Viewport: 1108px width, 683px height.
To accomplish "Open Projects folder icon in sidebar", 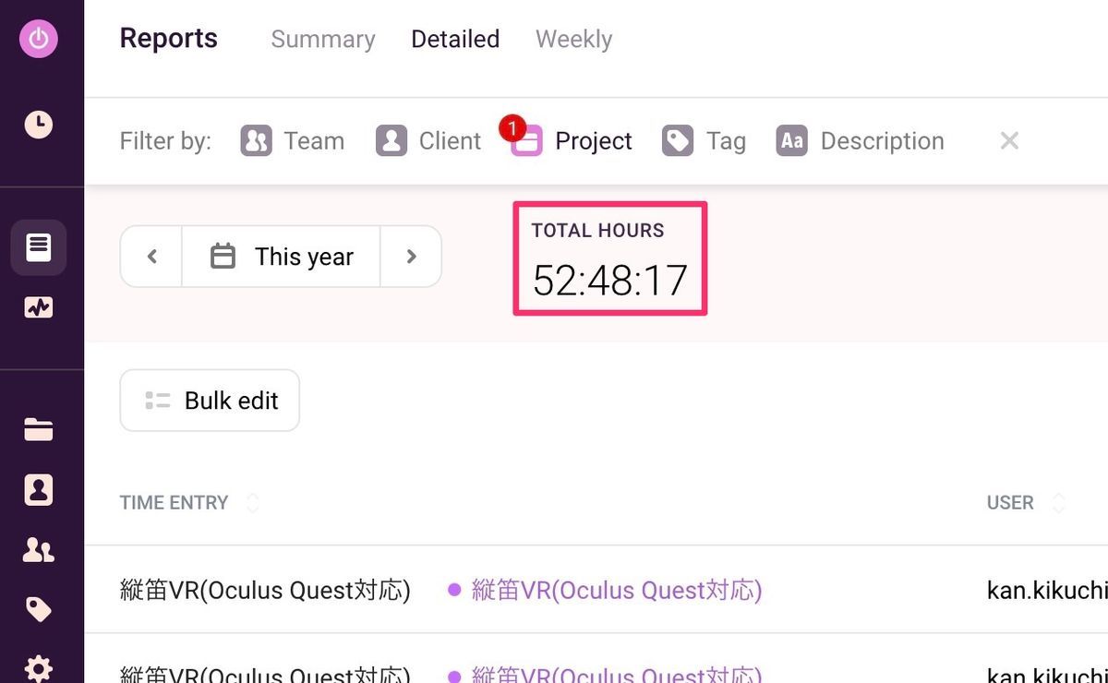I will coord(38,429).
